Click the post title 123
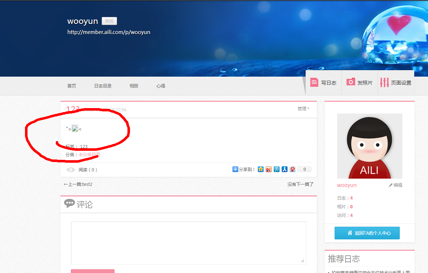This screenshot has width=428, height=273. (x=73, y=109)
